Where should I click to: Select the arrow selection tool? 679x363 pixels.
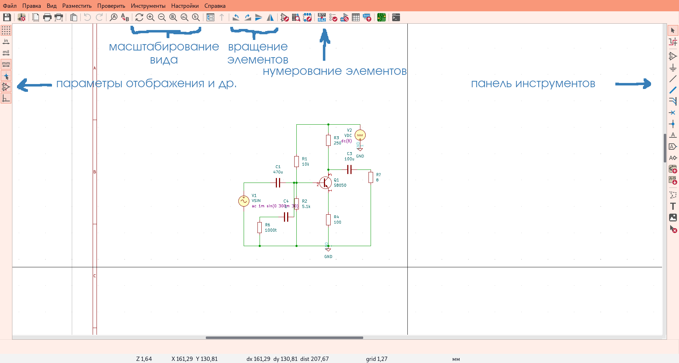pos(673,31)
